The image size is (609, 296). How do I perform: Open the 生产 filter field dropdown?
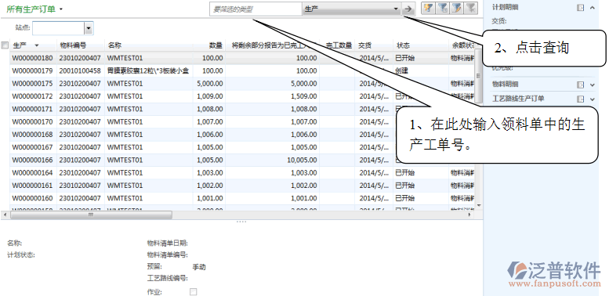(395, 9)
